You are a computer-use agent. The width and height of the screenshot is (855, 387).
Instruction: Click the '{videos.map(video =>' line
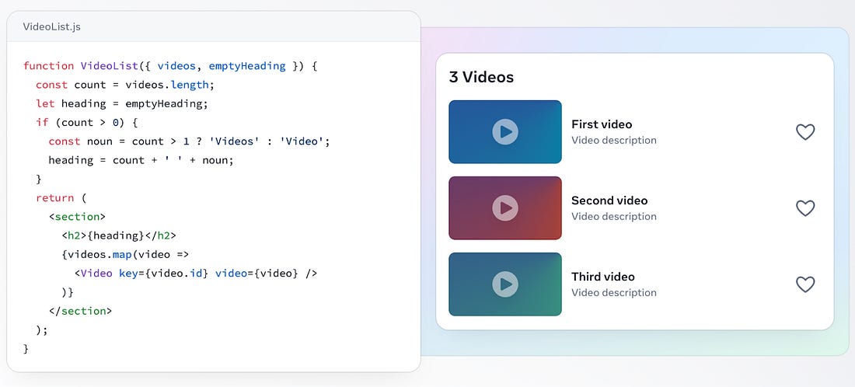(x=125, y=255)
